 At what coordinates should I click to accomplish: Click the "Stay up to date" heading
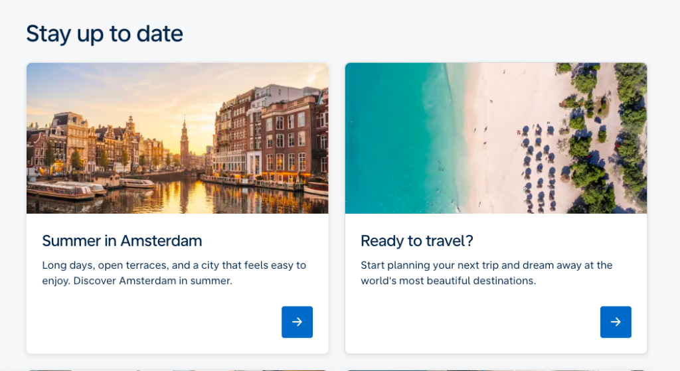[x=104, y=34]
